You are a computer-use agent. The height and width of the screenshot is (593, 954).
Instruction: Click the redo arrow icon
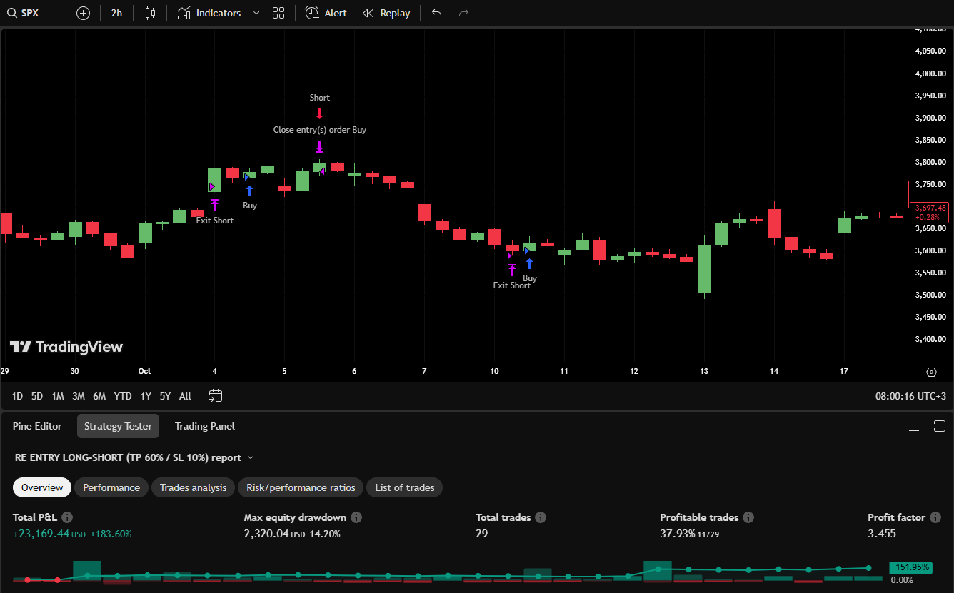click(x=463, y=13)
